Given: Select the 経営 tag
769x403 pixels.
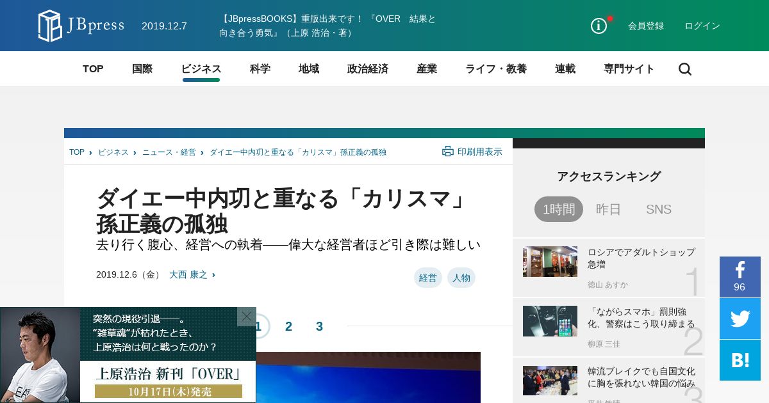Looking at the screenshot, I should pyautogui.click(x=428, y=278).
